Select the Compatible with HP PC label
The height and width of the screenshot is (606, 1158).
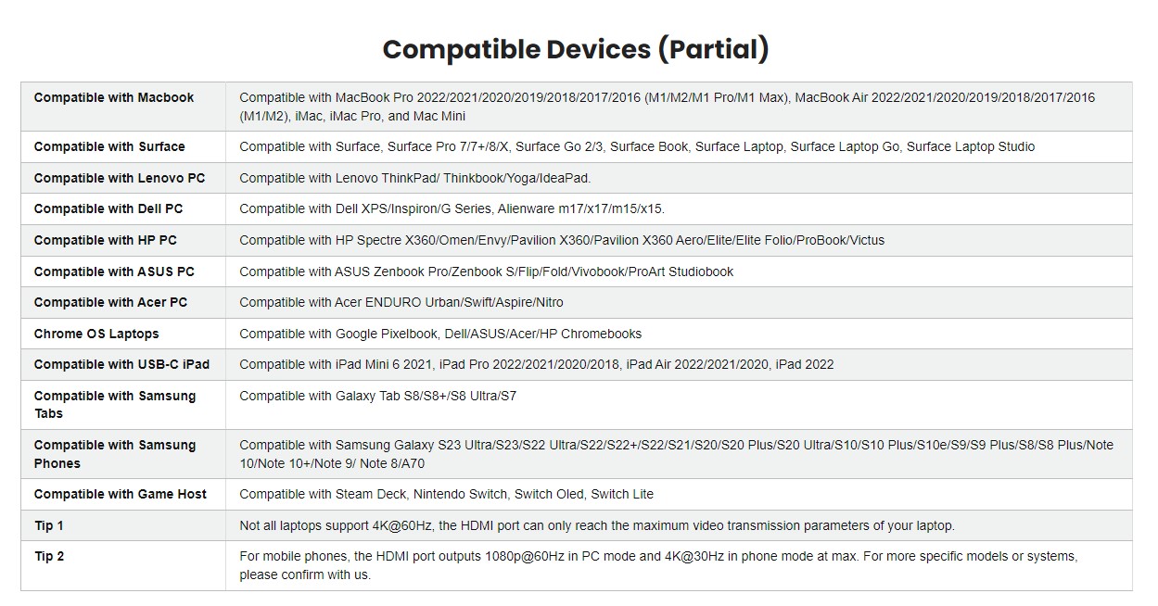pyautogui.click(x=106, y=240)
